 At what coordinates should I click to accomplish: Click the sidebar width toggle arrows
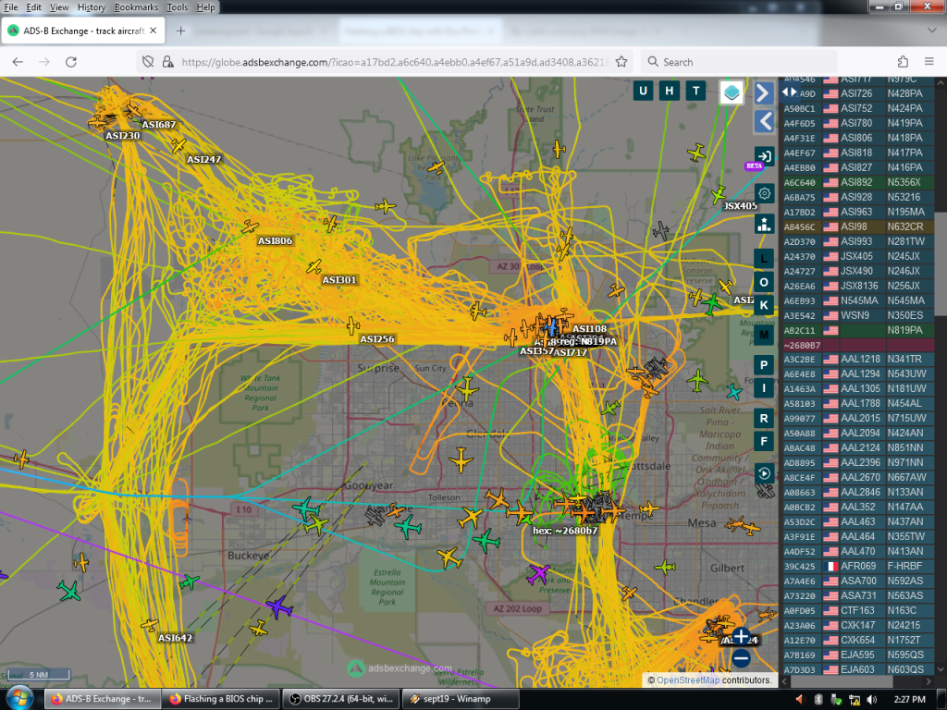[x=789, y=92]
